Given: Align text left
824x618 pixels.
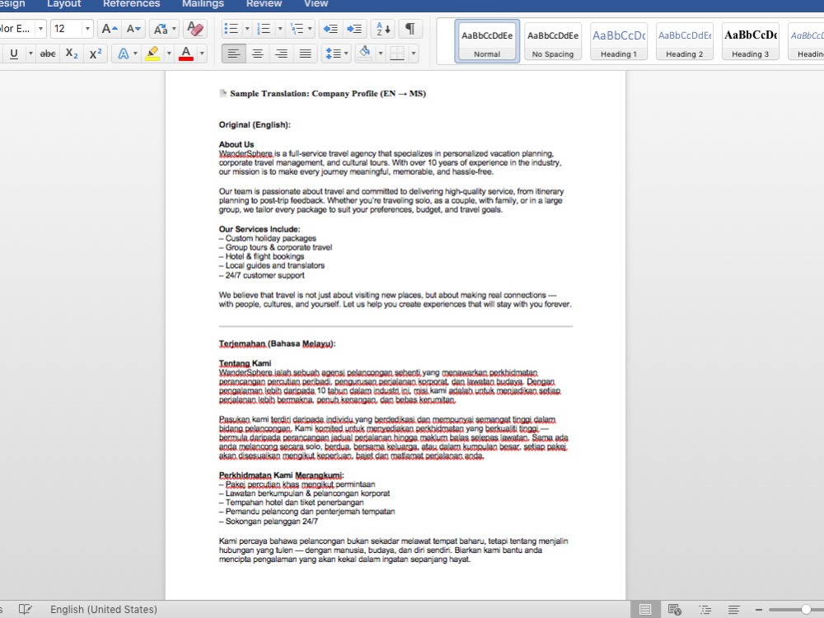Looking at the screenshot, I should coord(233,54).
